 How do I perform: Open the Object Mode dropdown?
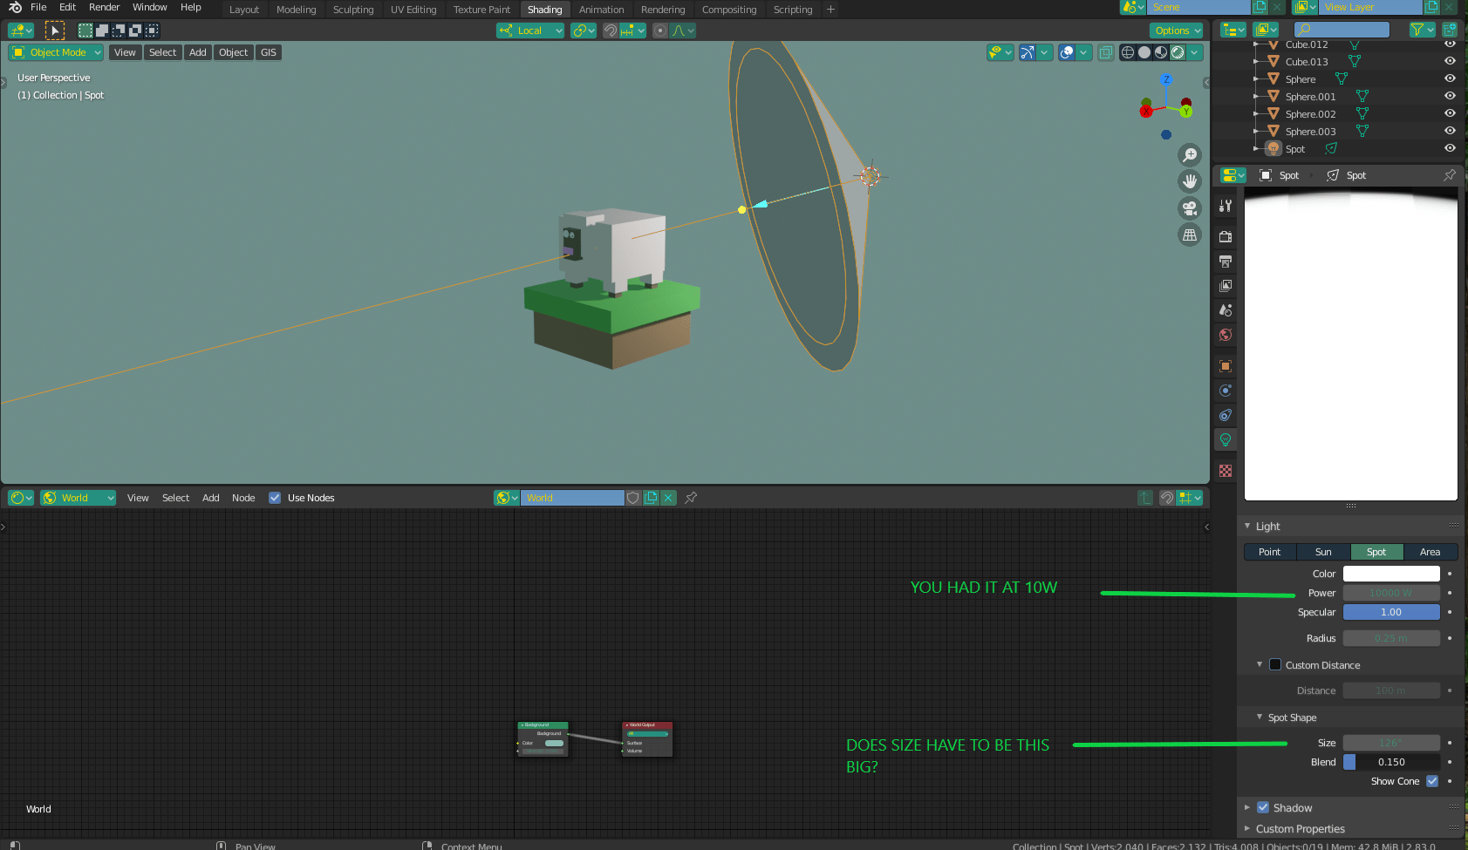click(x=56, y=52)
